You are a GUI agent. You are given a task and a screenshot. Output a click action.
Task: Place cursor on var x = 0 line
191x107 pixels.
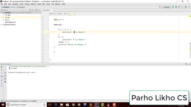pyautogui.click(x=59, y=20)
